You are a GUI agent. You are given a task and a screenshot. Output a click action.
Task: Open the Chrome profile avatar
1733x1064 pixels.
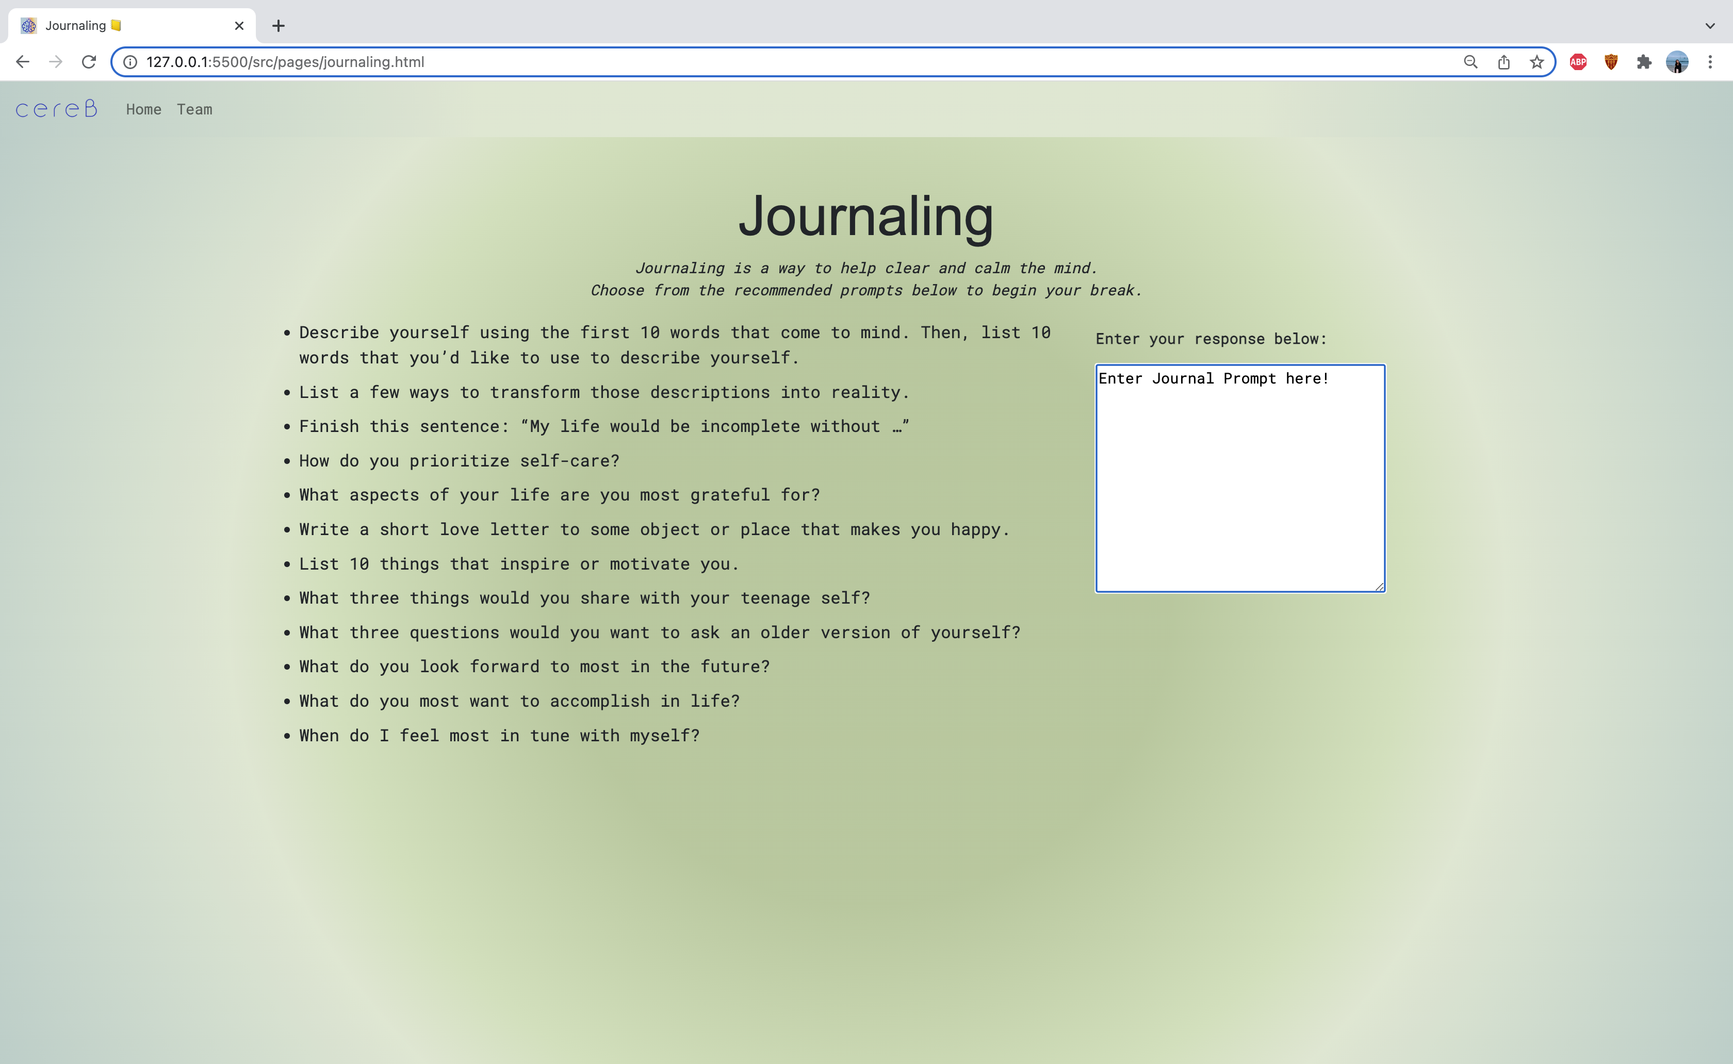(1677, 62)
